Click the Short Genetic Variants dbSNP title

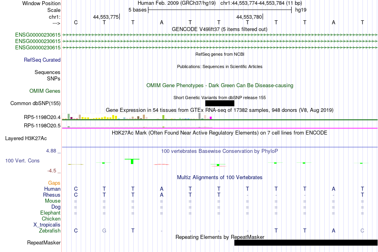pos(220,98)
